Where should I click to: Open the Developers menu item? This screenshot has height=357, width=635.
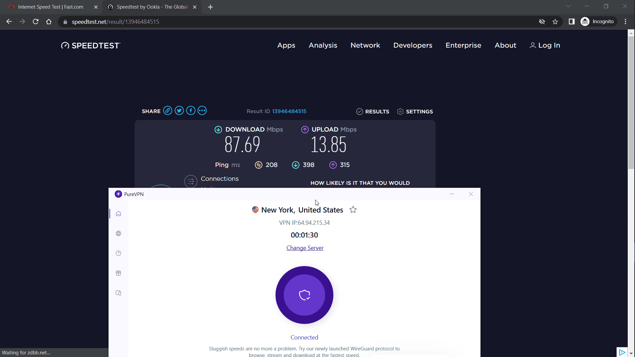(413, 45)
